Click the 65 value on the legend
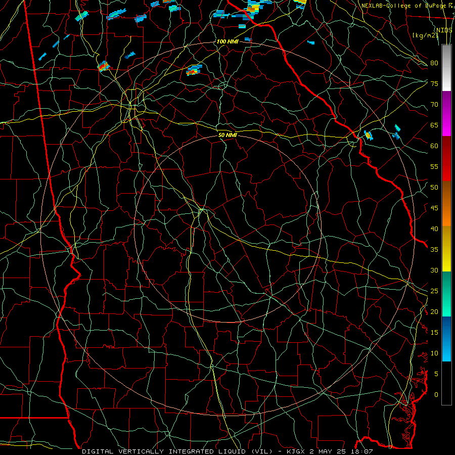This screenshot has height=455, width=455. [434, 125]
